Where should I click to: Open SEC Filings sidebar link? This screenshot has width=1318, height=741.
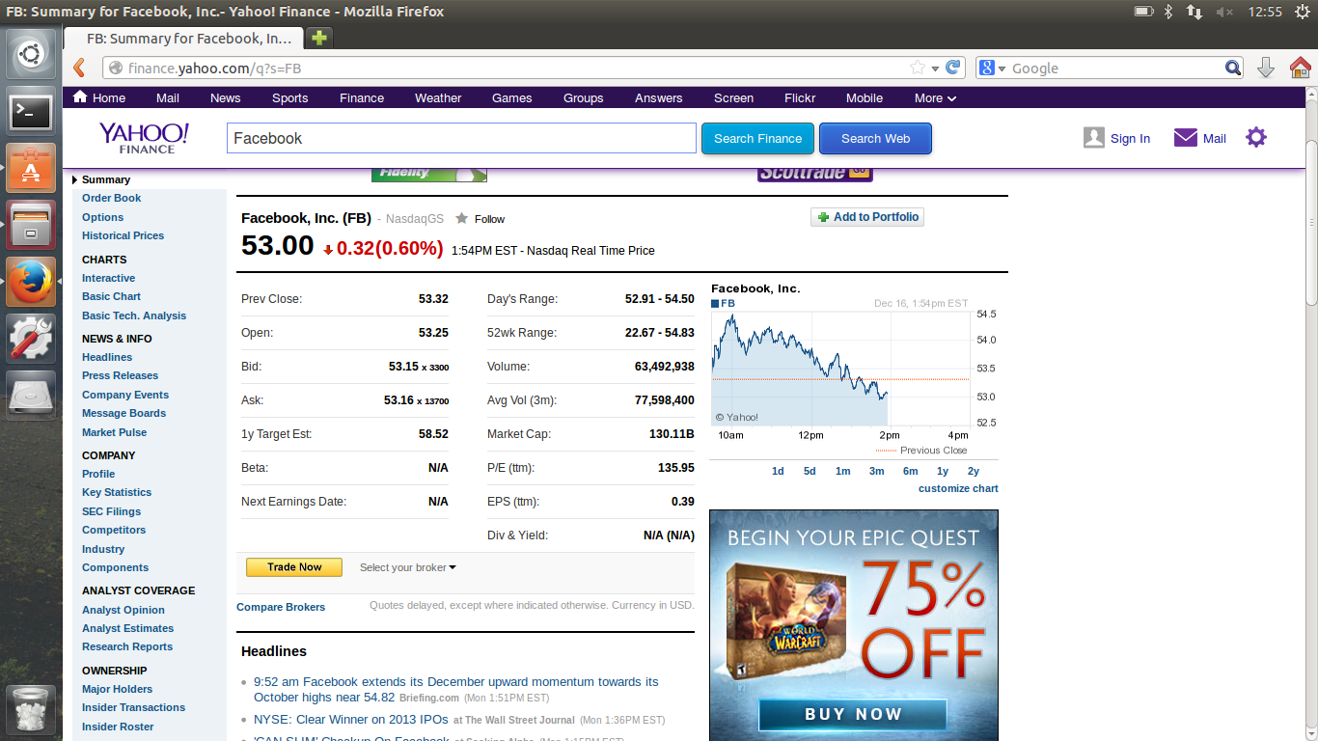pos(111,511)
